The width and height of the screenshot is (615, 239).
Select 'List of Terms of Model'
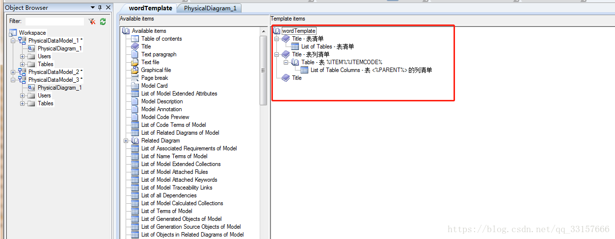click(x=167, y=211)
